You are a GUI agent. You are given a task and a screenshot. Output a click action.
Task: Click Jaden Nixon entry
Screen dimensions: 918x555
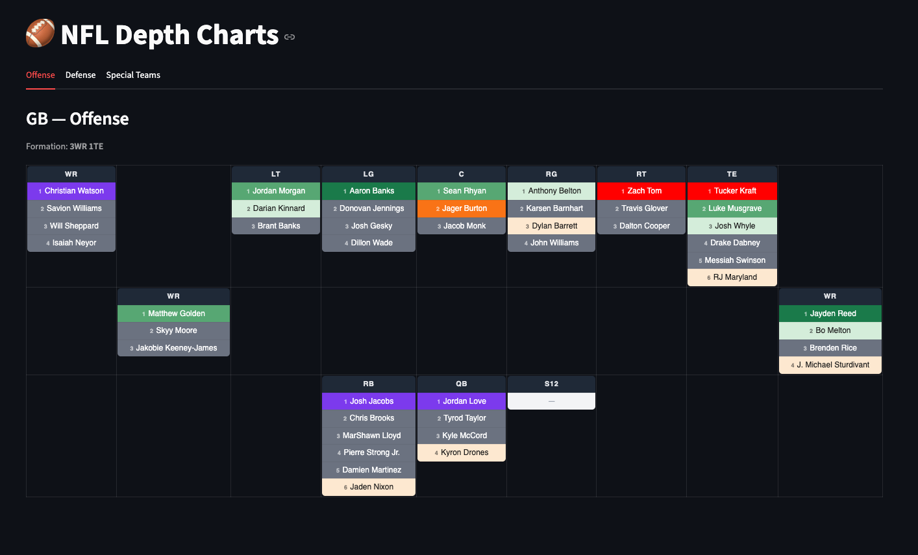tap(369, 487)
